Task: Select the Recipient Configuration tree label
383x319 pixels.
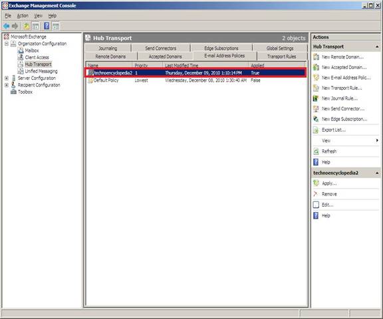Action: pos(39,85)
